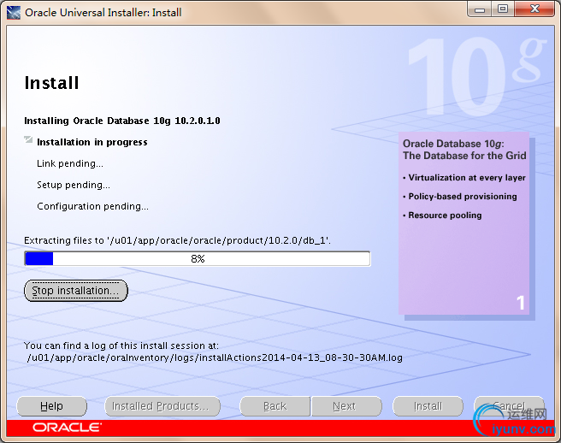Click the installActions log file path

click(215, 357)
